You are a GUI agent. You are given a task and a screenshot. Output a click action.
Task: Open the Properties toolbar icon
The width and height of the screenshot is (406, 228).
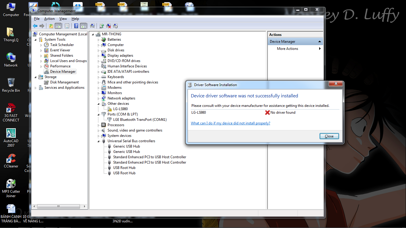(x=67, y=26)
